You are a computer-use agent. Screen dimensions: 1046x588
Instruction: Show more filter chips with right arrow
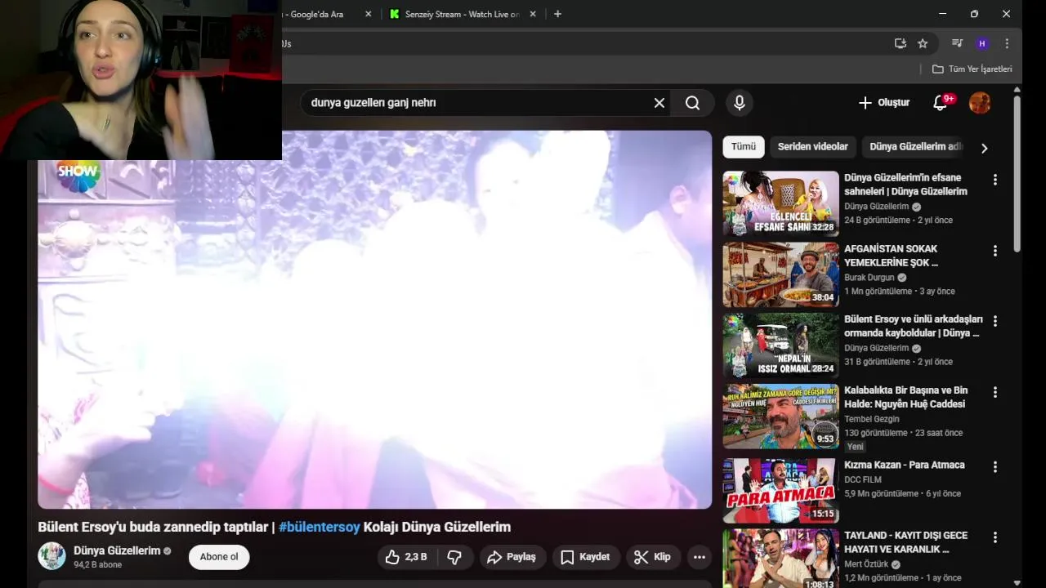984,148
